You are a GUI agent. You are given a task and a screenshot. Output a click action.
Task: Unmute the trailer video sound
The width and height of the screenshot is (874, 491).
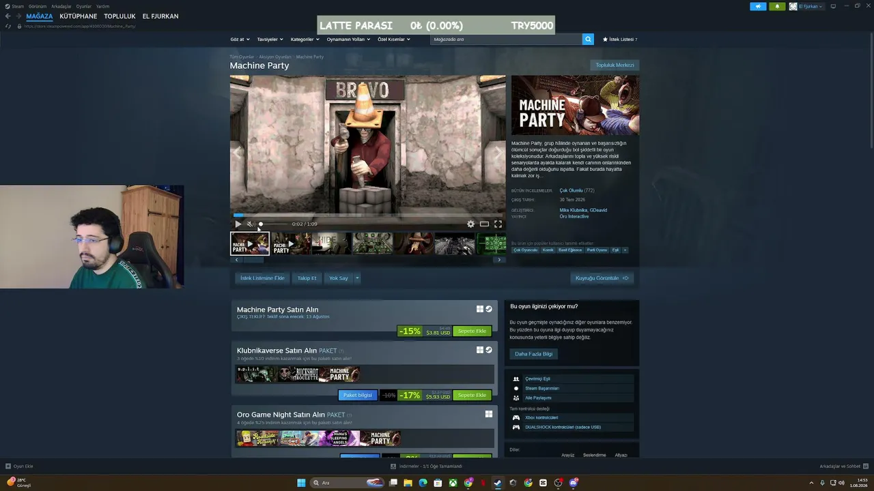point(250,224)
